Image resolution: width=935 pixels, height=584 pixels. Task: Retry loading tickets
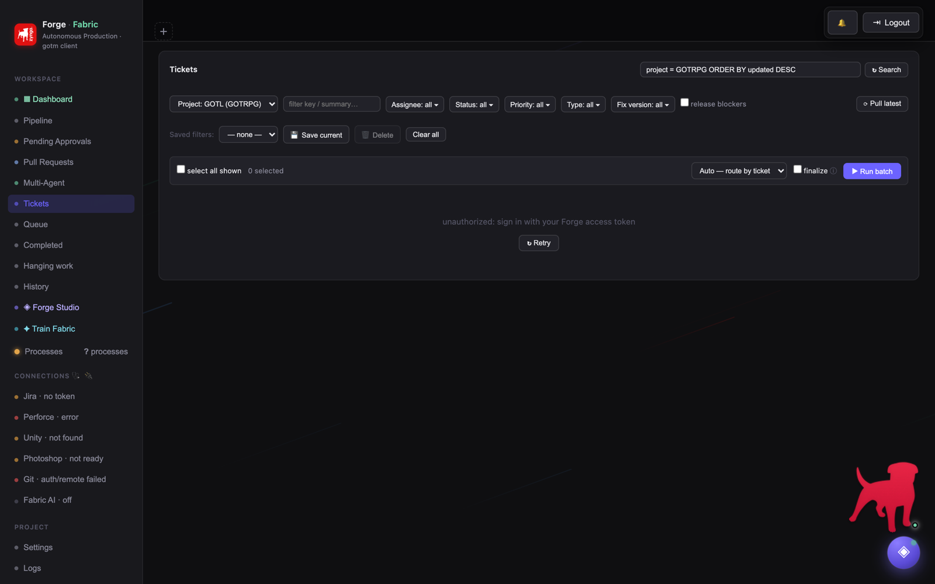pos(539,243)
